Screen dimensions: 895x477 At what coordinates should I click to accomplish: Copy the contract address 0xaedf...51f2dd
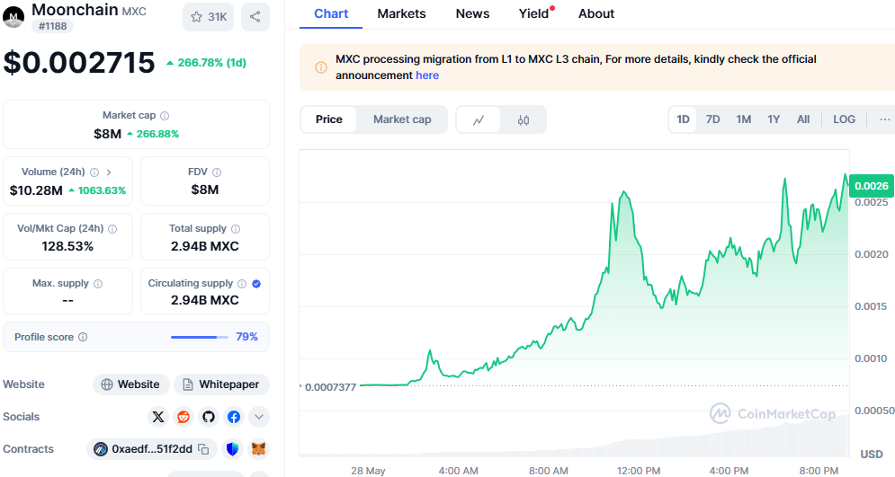point(203,449)
